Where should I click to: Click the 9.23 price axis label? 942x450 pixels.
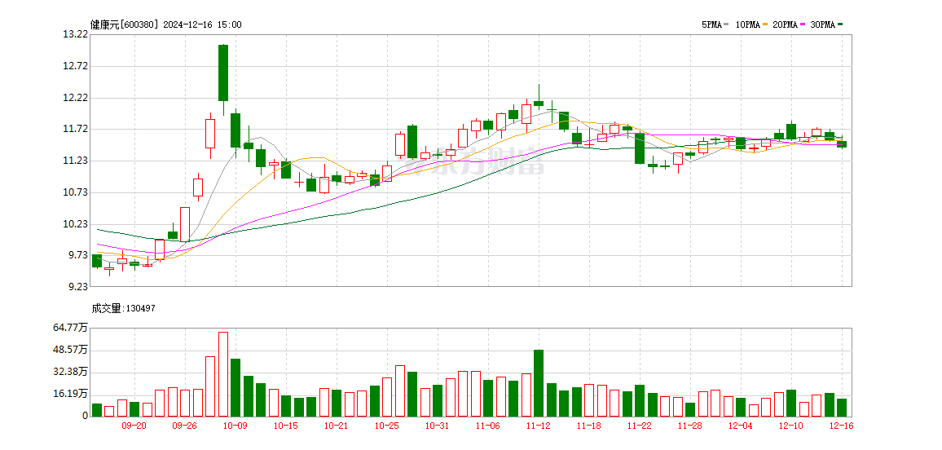point(77,287)
